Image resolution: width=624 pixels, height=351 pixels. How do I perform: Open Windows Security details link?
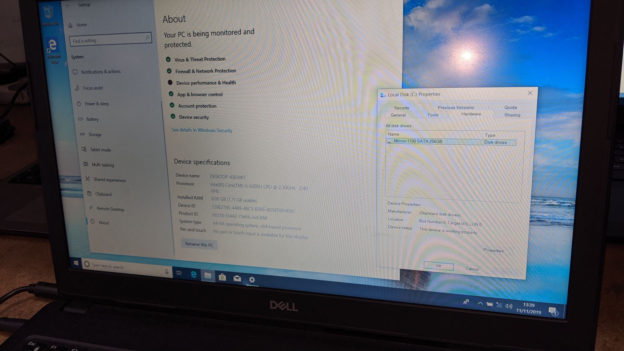pos(201,130)
